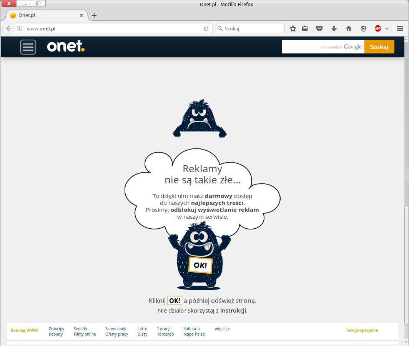Open the Dowcipy link
This screenshot has height=346, width=409.
57,329
